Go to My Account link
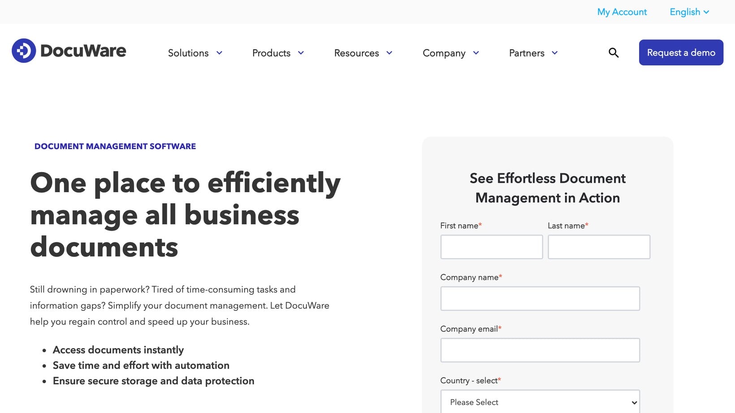 click(x=622, y=12)
